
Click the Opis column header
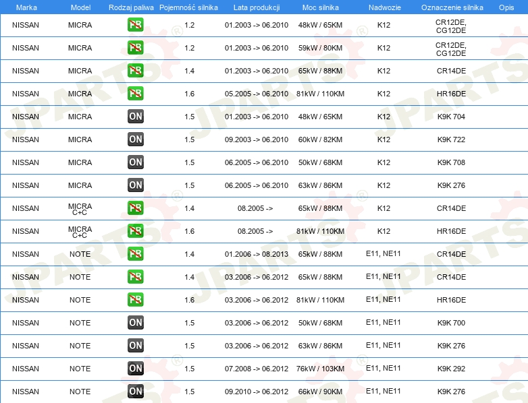pos(506,7)
